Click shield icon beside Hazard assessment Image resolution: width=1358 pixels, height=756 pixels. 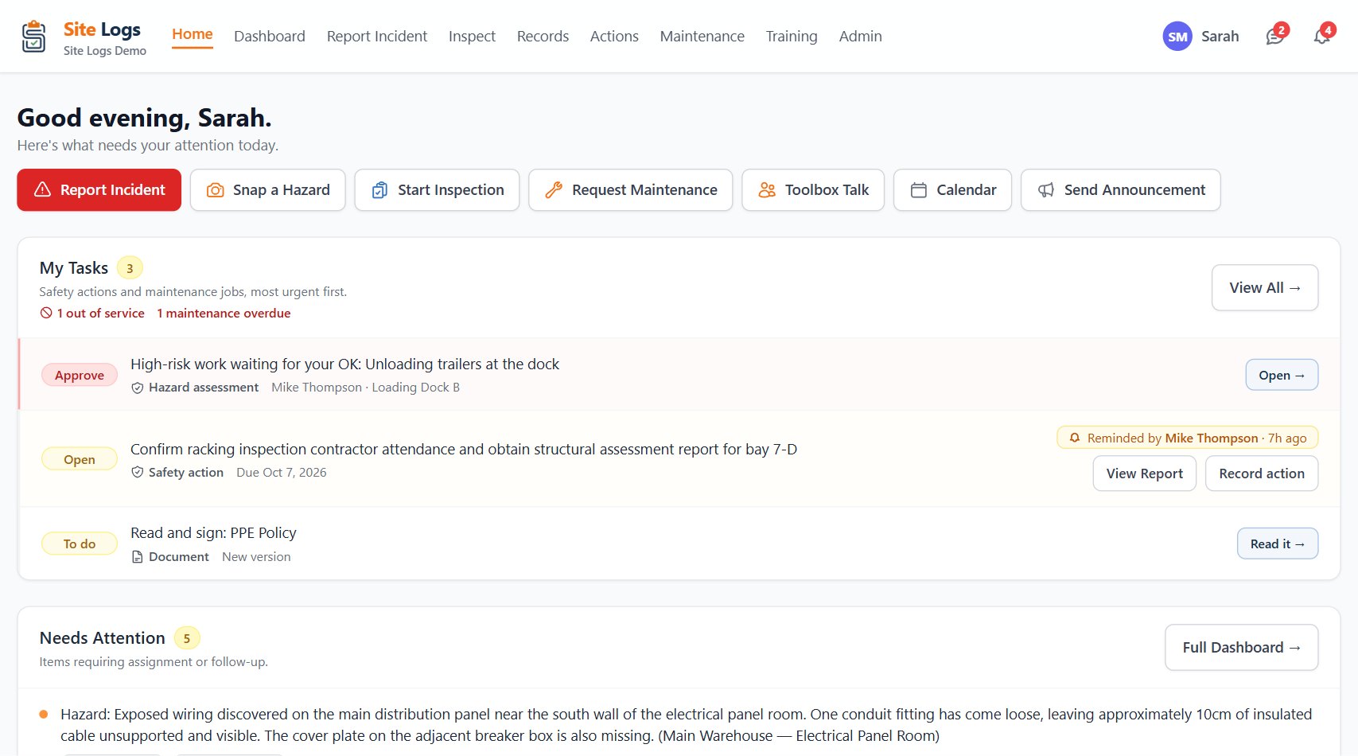click(138, 388)
